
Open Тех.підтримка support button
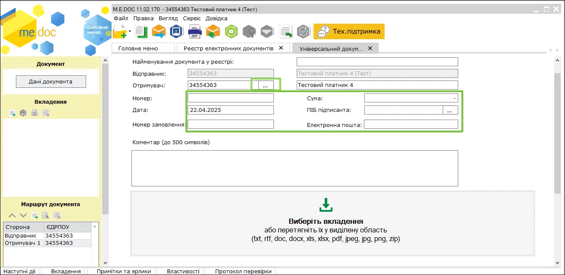pos(349,31)
